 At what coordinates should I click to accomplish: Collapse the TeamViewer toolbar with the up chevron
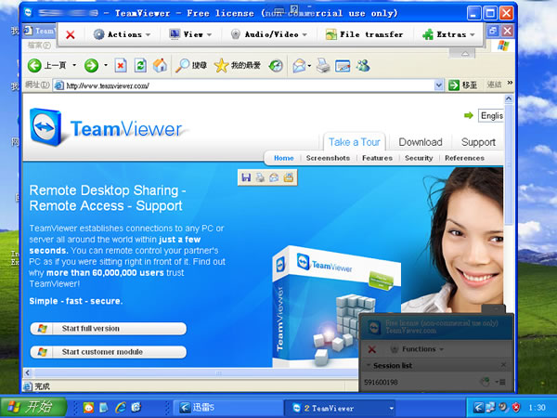pos(465,53)
